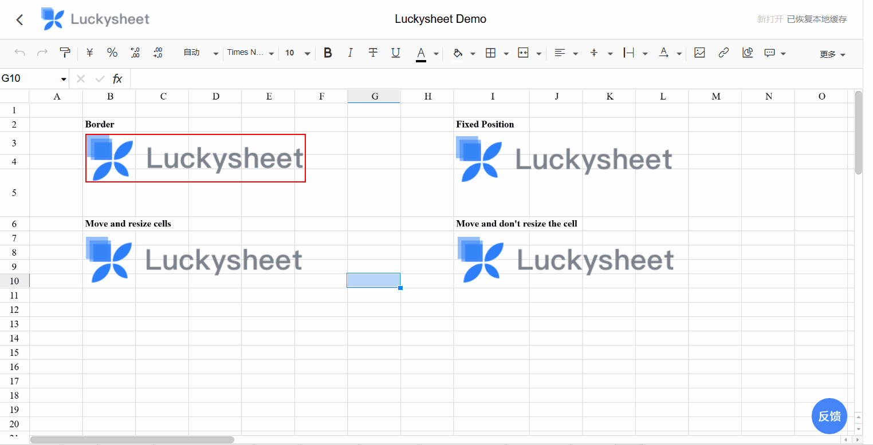This screenshot has height=445, width=873.
Task: Open the vertical alignment dropdown arrow
Action: (610, 54)
